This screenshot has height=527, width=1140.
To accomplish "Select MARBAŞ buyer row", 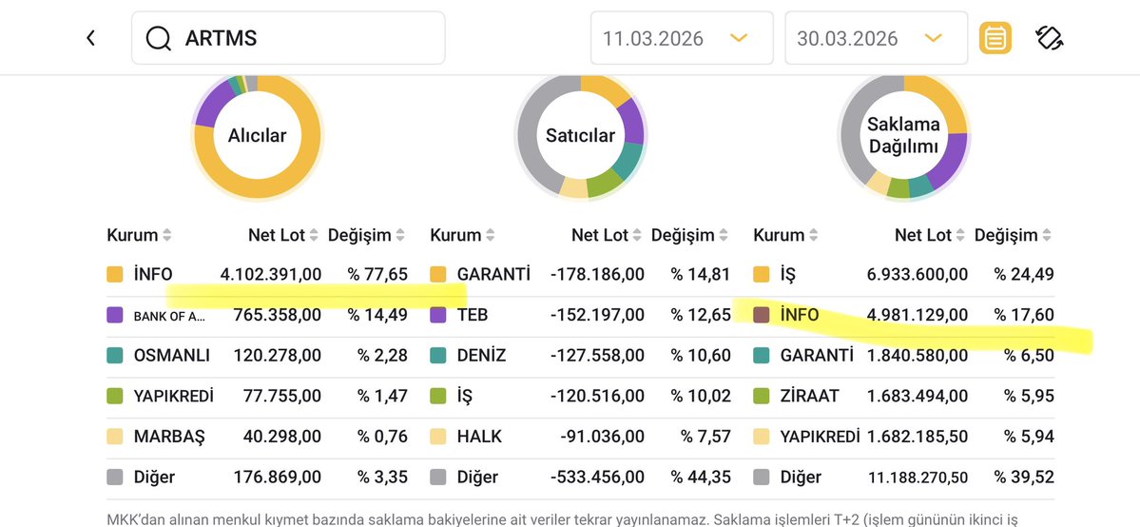I will pyautogui.click(x=258, y=437).
